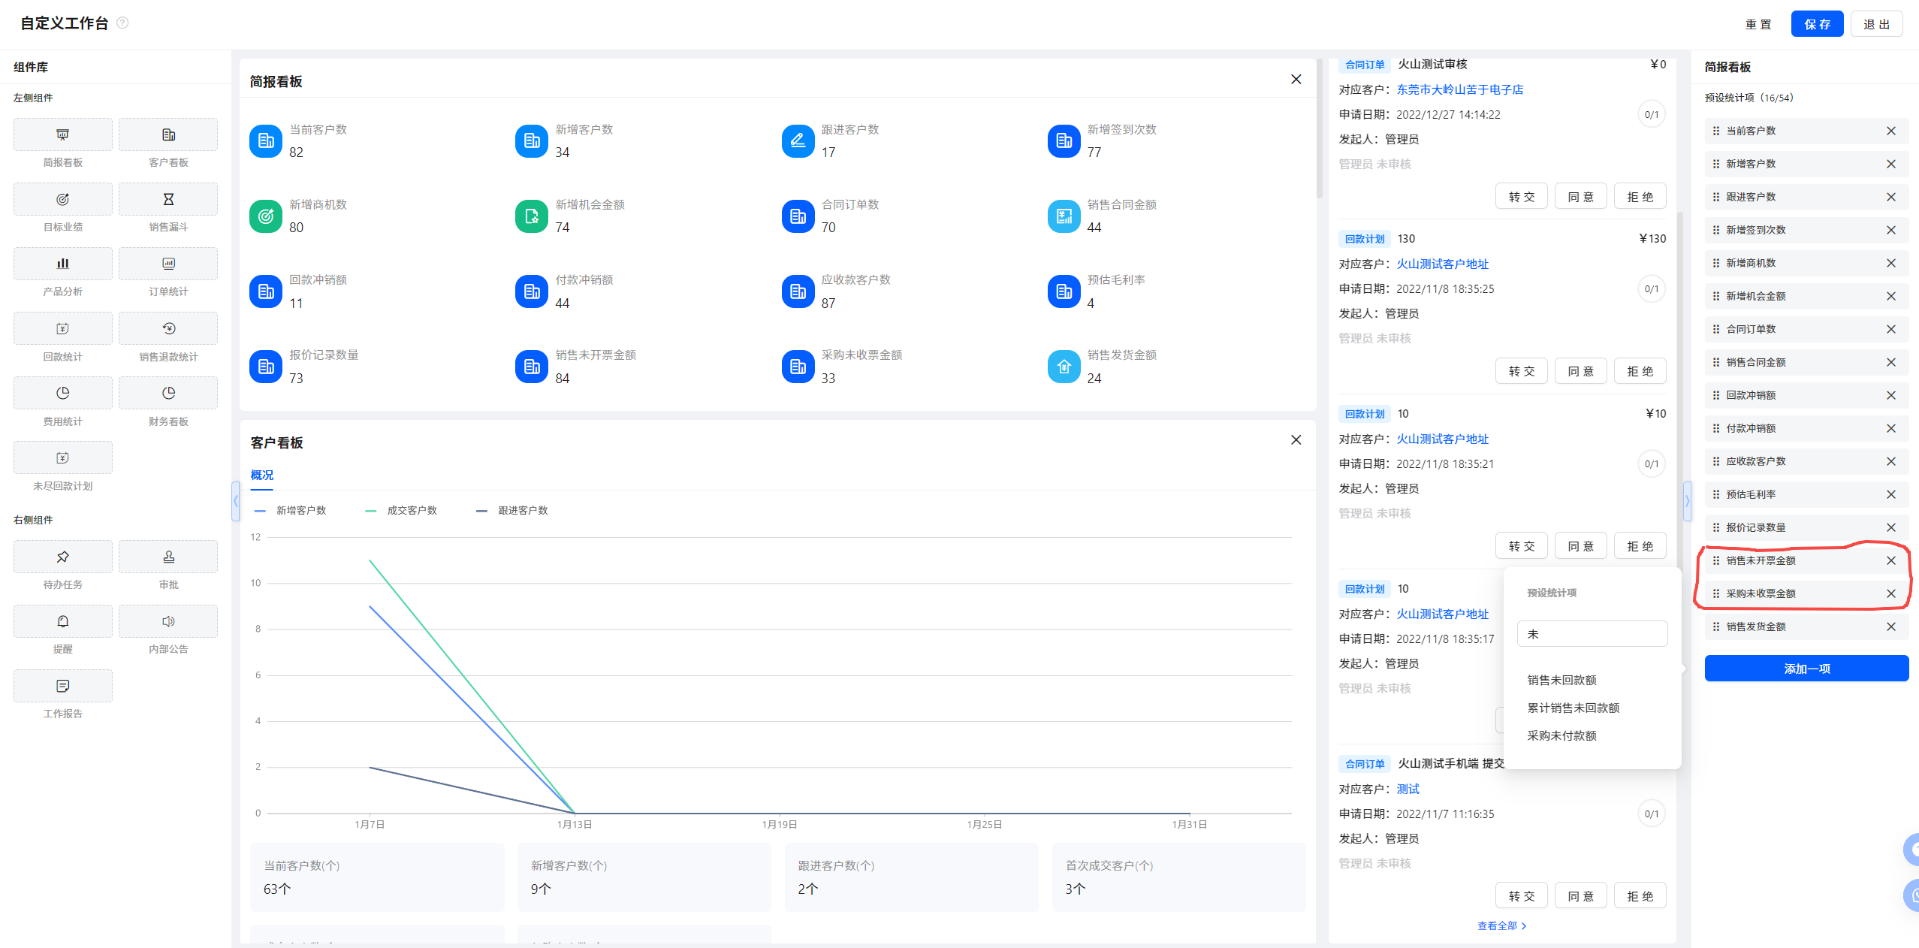Image resolution: width=1919 pixels, height=948 pixels.
Task: Click the 添加一项 button
Action: (x=1806, y=669)
